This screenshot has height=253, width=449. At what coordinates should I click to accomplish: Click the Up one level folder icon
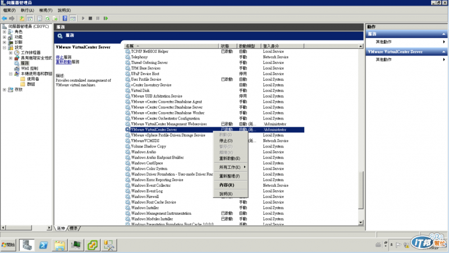pos(22,19)
